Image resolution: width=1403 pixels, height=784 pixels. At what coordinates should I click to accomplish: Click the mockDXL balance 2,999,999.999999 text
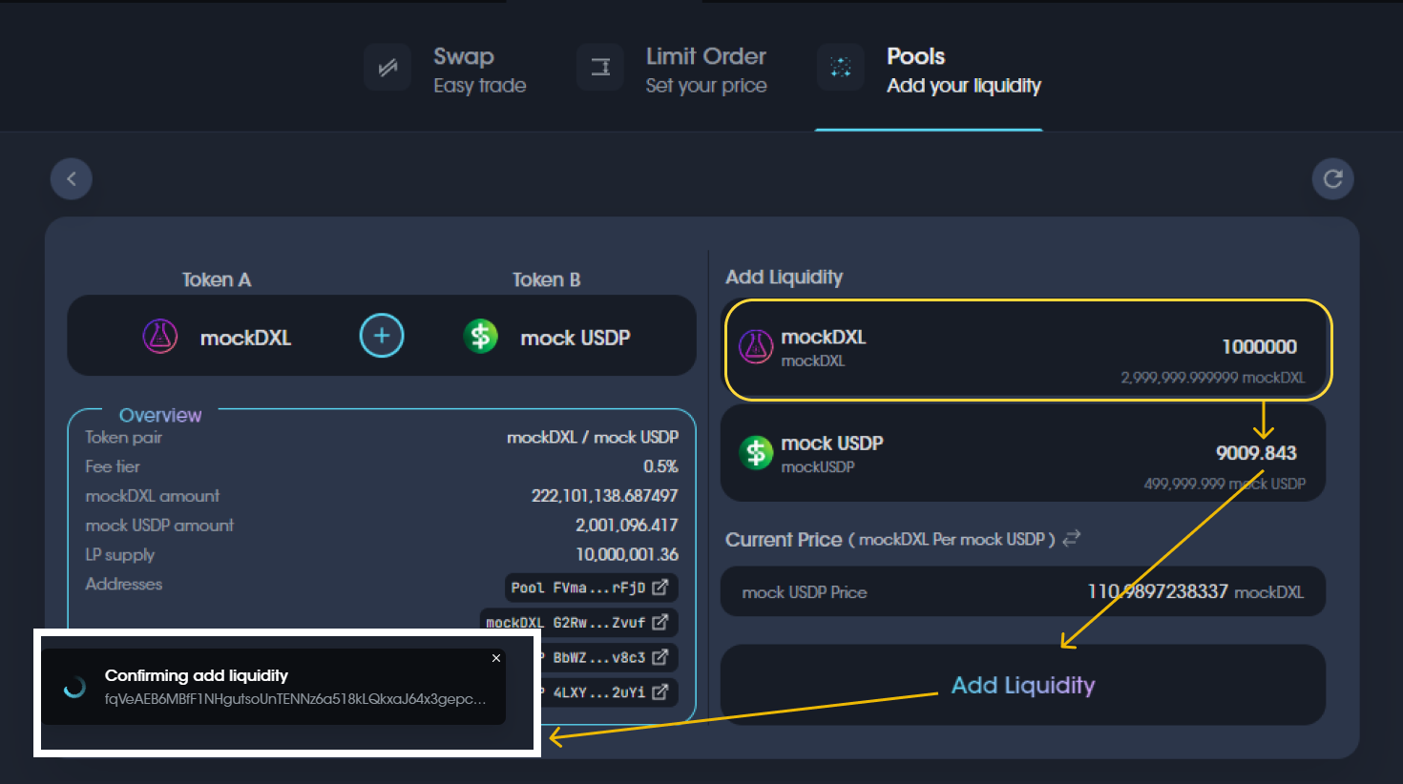(x=1212, y=378)
